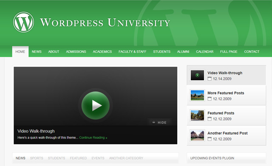272x166 pixels.
Task: Visit the Students navigation link
Action: coord(161,52)
